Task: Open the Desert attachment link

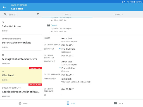Action: [x=54, y=25]
